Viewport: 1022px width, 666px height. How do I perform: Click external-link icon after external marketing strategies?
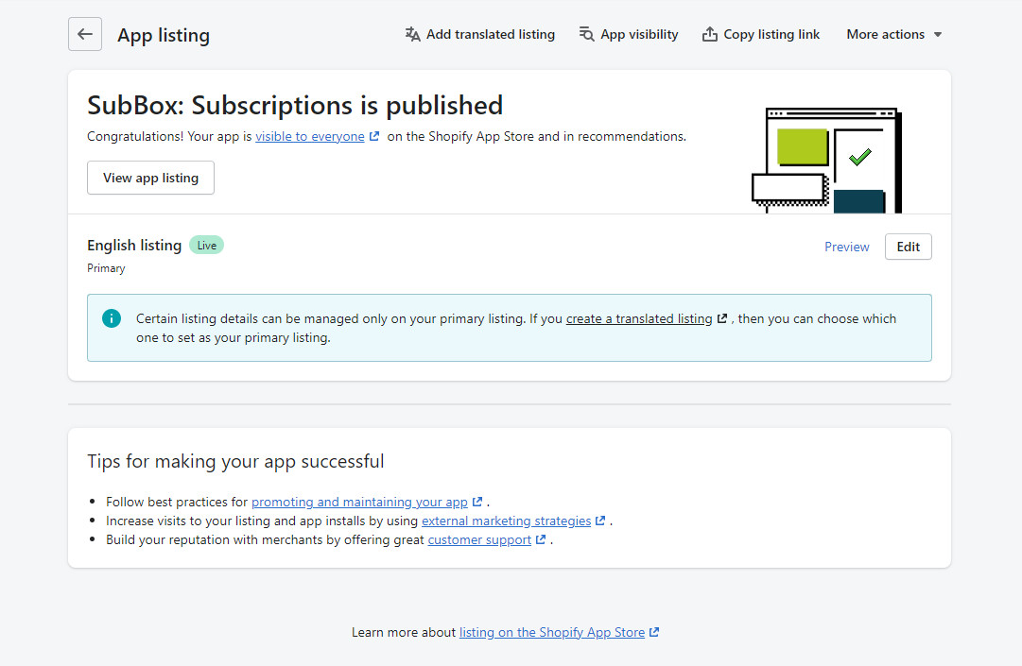point(601,521)
